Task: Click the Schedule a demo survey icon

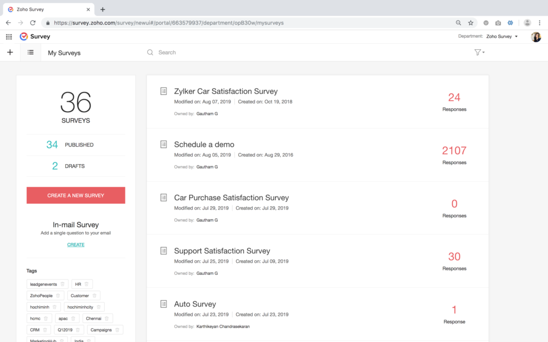Action: click(x=163, y=144)
